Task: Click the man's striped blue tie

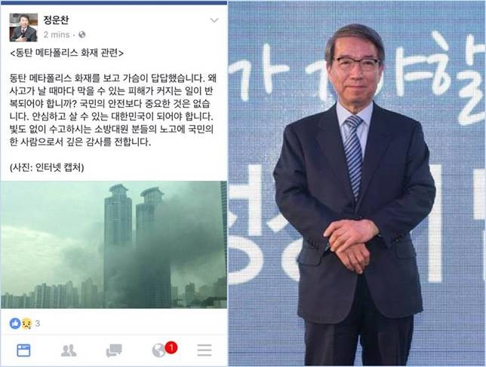Action: click(x=353, y=154)
